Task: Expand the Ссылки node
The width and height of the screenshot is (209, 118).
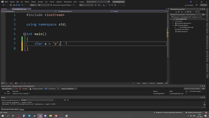Action: pyautogui.click(x=173, y=21)
